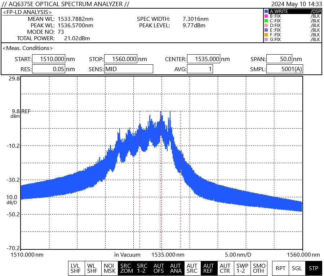Click the SPAN field 50.0

tap(279, 59)
